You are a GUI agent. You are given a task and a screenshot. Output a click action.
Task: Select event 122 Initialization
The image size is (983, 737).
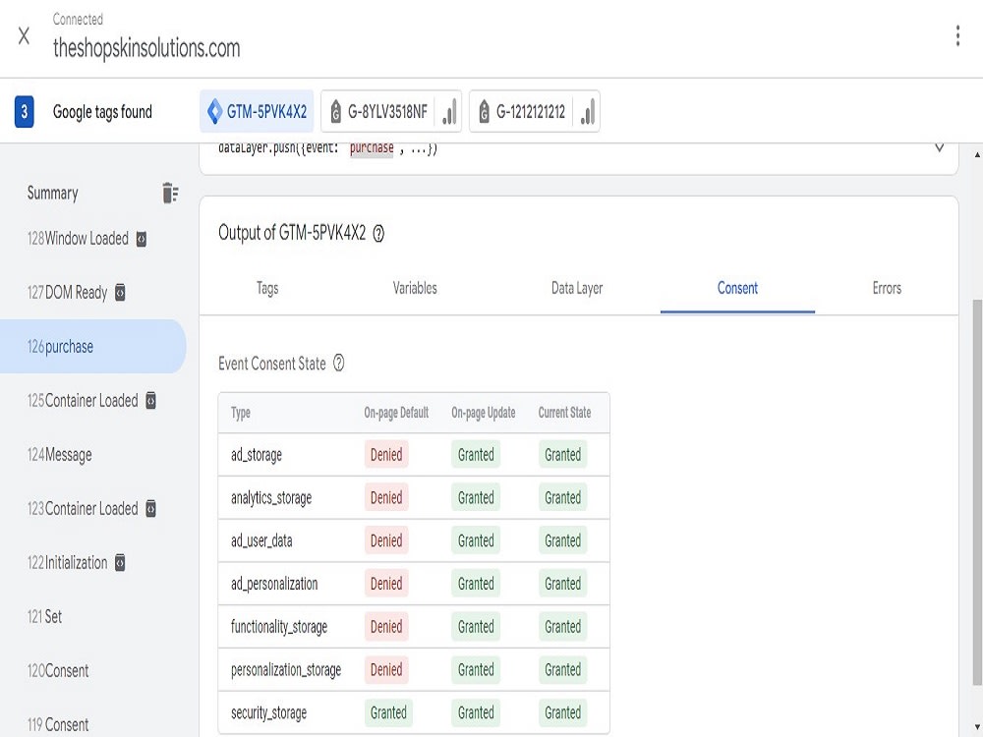click(76, 563)
